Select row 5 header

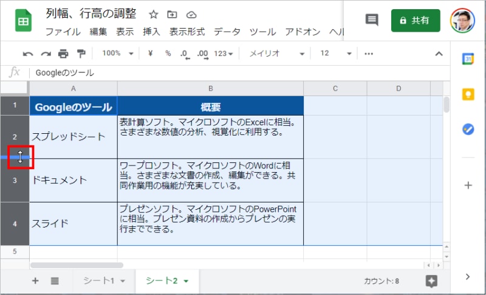[15, 251]
